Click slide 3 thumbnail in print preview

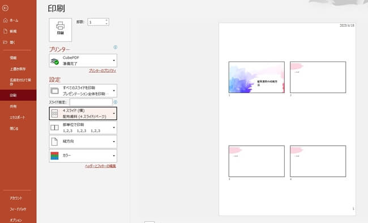[256, 161]
